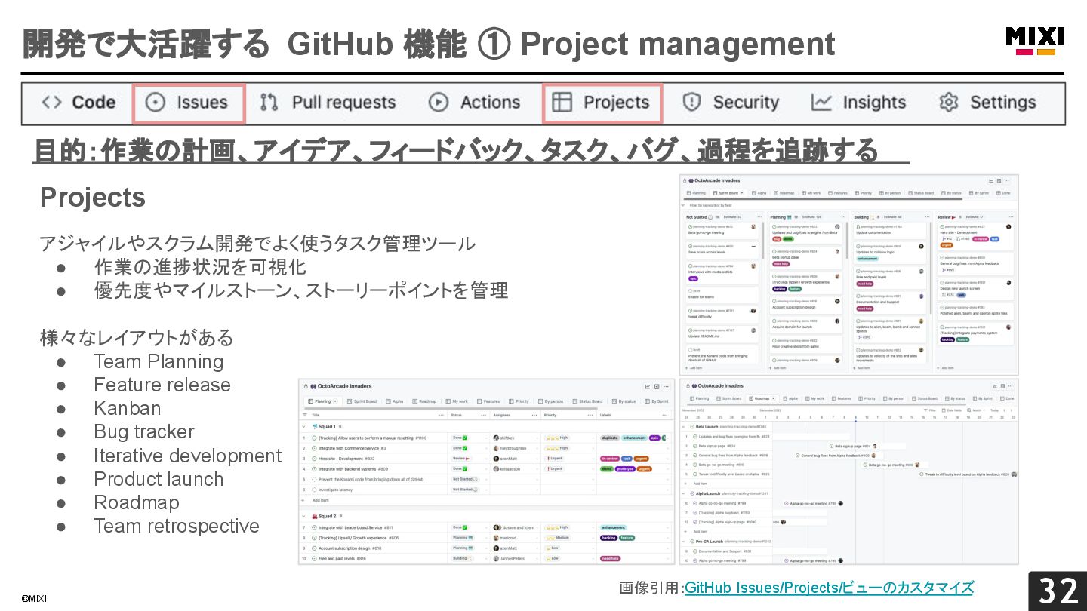Open the 'Beta signup page' card in board view
The height and width of the screenshot is (611, 1087).
(x=806, y=258)
